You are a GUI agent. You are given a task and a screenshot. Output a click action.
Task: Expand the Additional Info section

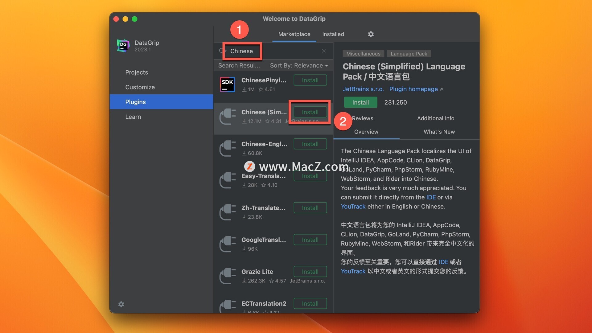click(x=435, y=118)
